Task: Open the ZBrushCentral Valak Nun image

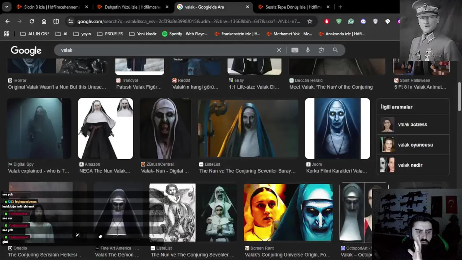Action: coord(165,129)
